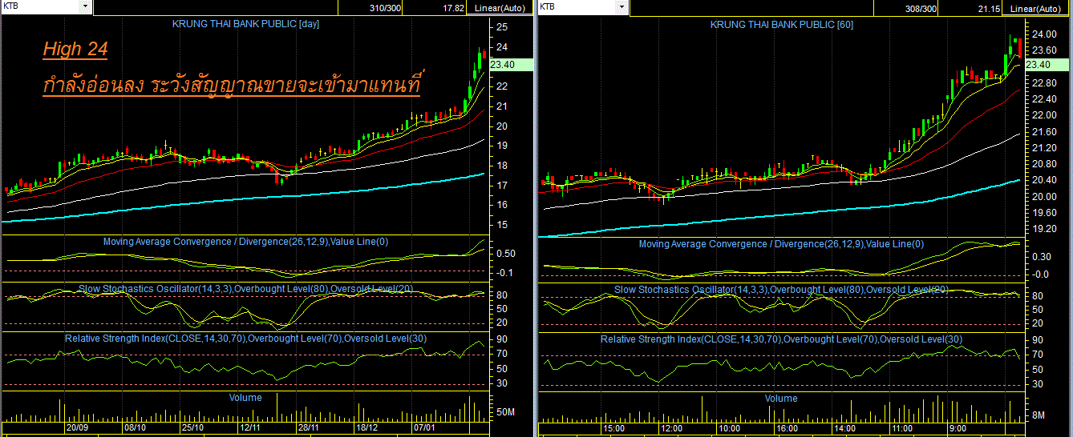Click the 21.15 value in 60-minute chart header
The height and width of the screenshot is (437, 1073).
pyautogui.click(x=990, y=8)
